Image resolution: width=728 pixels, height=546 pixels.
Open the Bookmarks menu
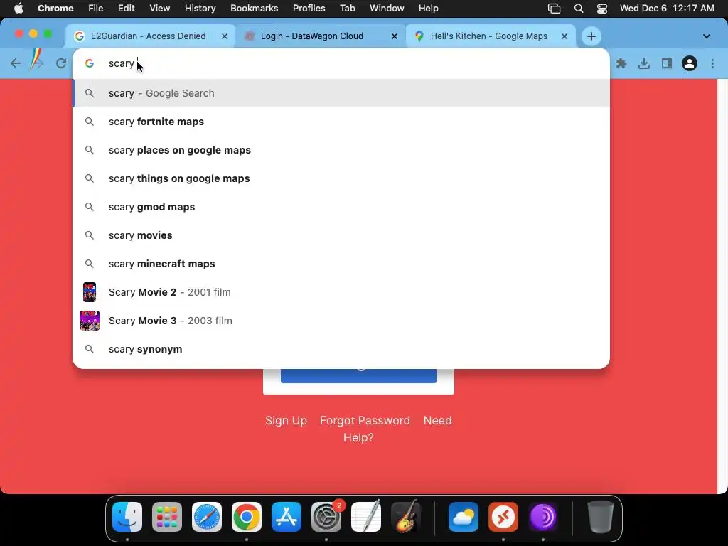pos(254,9)
